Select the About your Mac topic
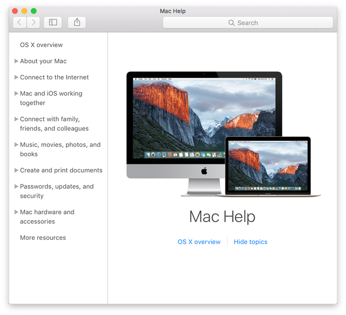 [43, 61]
